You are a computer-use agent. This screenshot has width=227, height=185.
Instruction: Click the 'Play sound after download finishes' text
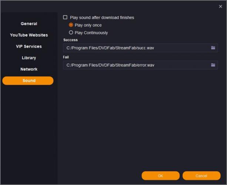click(102, 17)
